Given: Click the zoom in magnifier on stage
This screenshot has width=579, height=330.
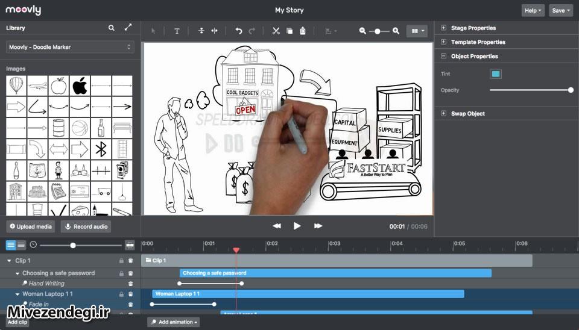Looking at the screenshot, I should pyautogui.click(x=396, y=31).
